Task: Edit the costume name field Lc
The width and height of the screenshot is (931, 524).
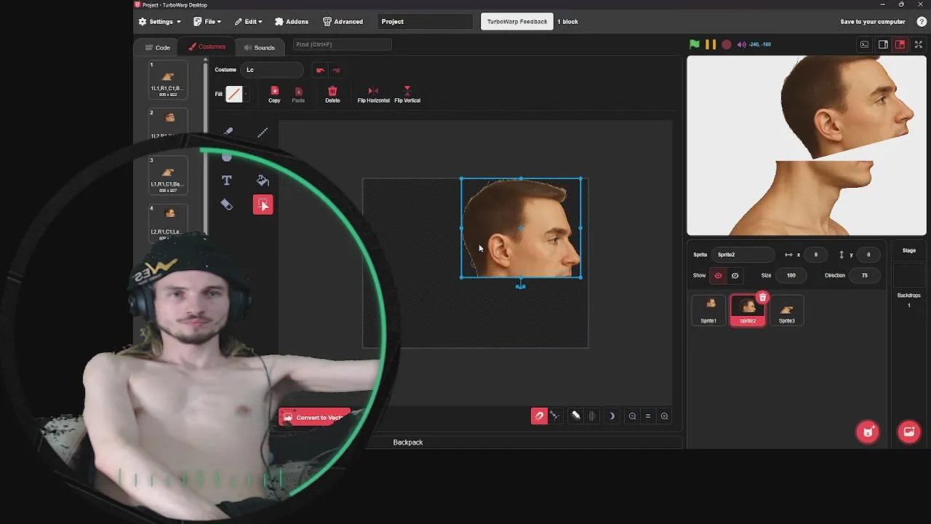Action: point(273,70)
